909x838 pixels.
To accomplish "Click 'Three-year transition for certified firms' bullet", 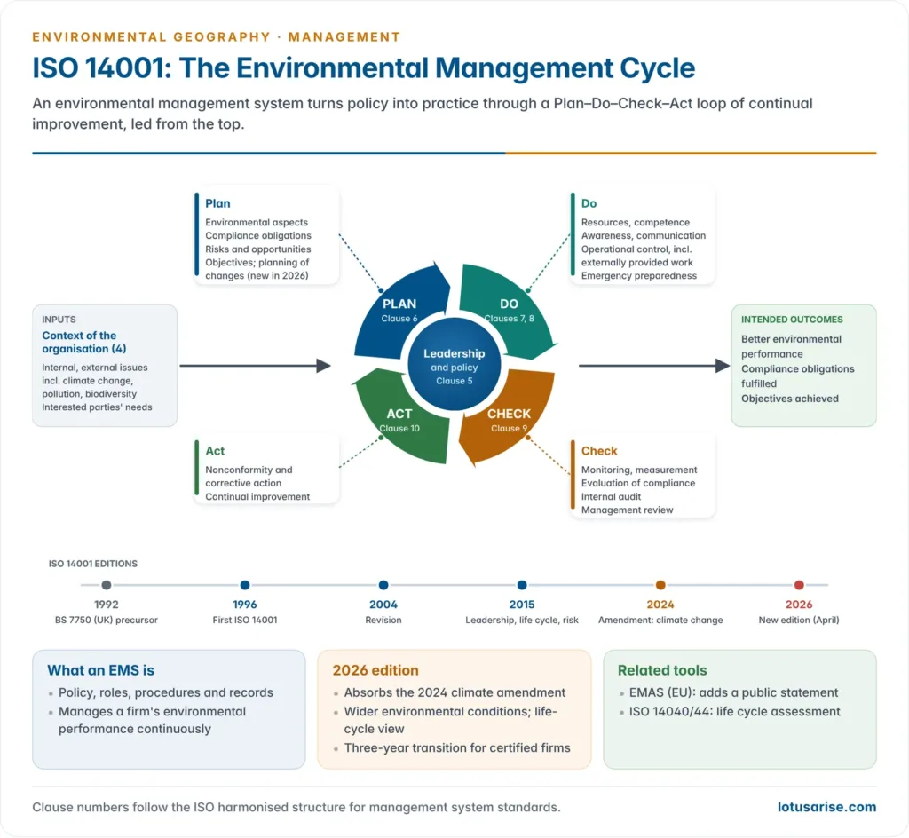I will tap(457, 748).
